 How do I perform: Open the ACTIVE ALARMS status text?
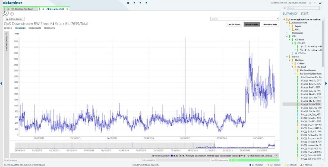tap(24, 165)
